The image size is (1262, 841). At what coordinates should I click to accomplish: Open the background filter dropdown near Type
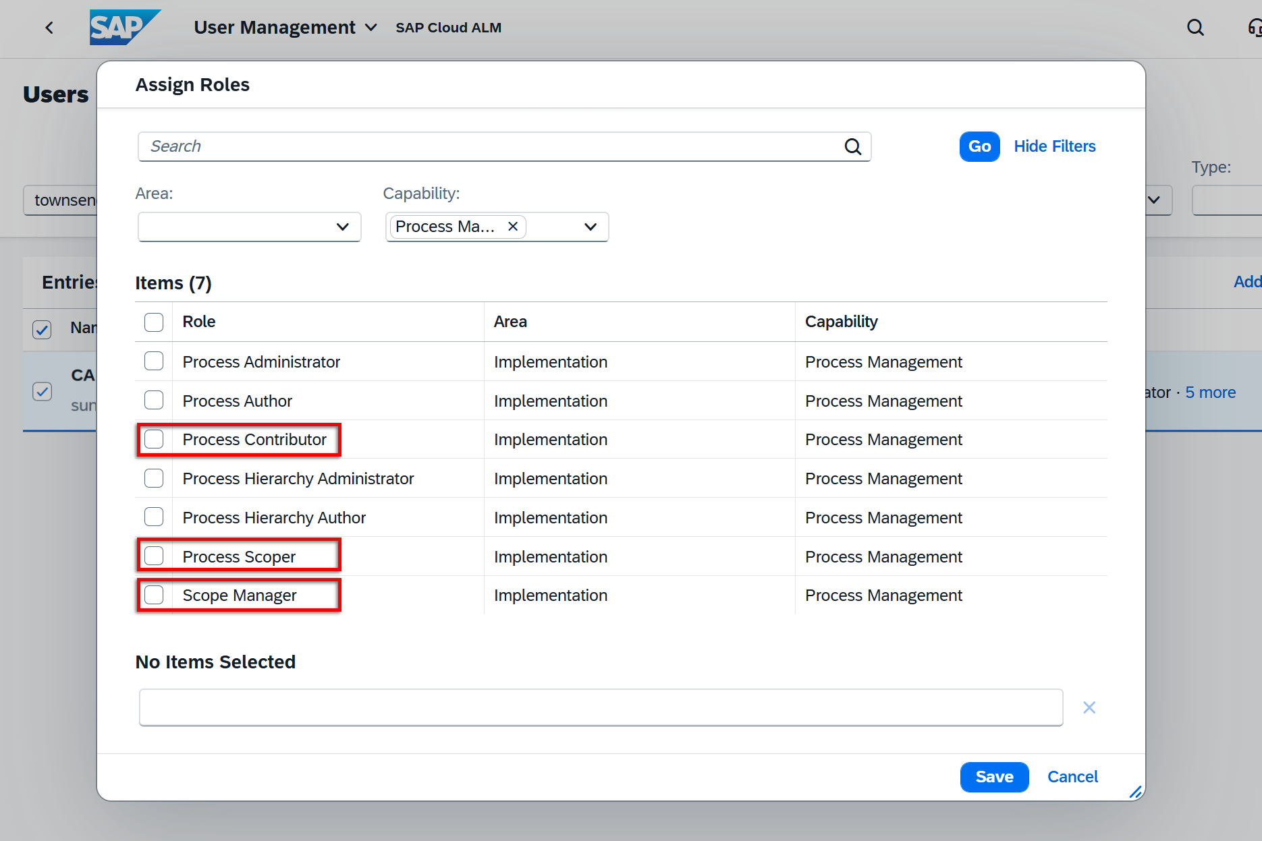coord(1154,200)
